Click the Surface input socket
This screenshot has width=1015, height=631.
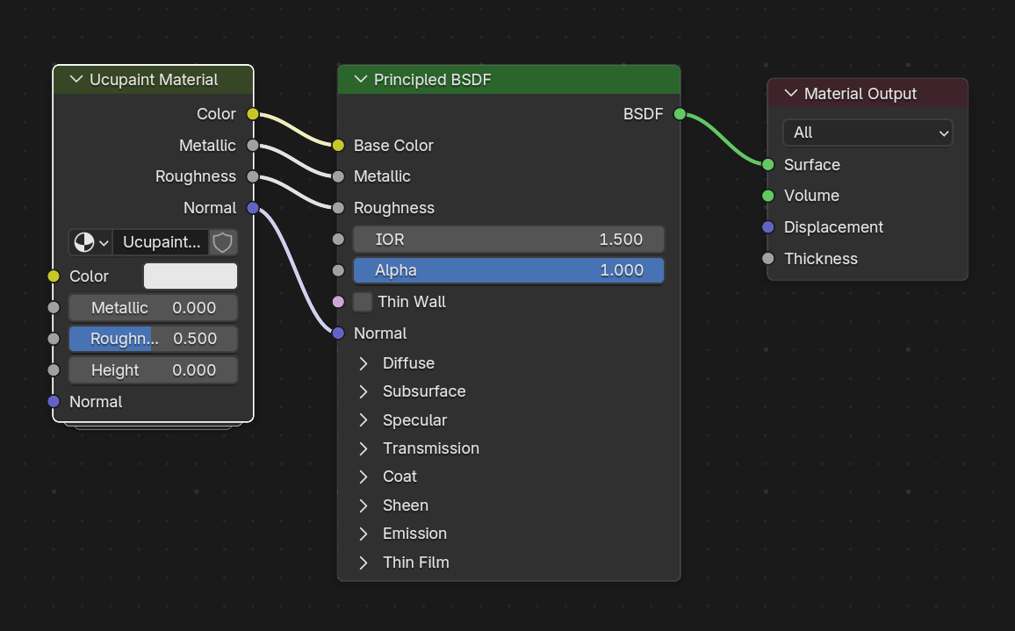pyautogui.click(x=767, y=164)
